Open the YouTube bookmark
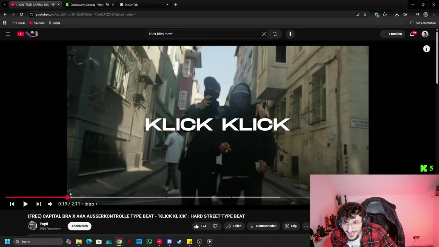Screen dimensions: 439x247 click(37, 23)
